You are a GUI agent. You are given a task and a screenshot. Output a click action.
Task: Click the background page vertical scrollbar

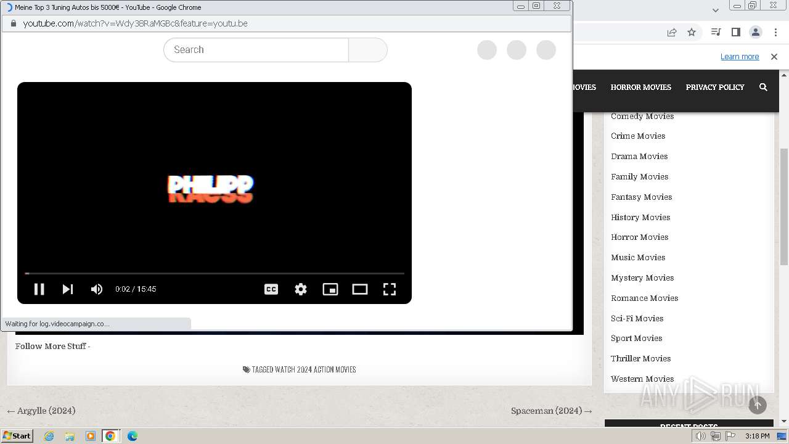tap(784, 207)
